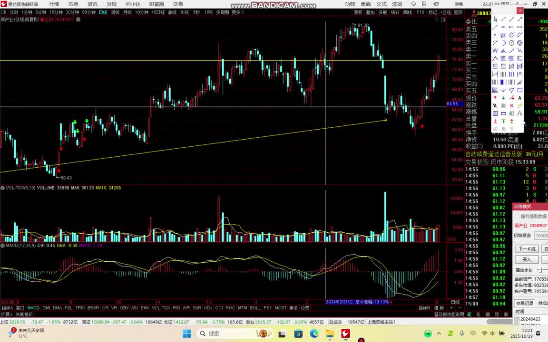Select the KDJ indicator tab
Screen dimensions: 548x342
pyautogui.click(x=208, y=308)
